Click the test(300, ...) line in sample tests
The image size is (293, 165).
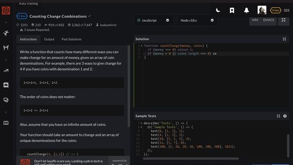(193, 147)
